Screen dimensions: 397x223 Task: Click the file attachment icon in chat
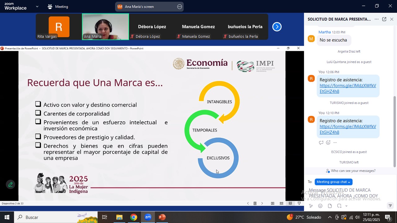pyautogui.click(x=330, y=206)
